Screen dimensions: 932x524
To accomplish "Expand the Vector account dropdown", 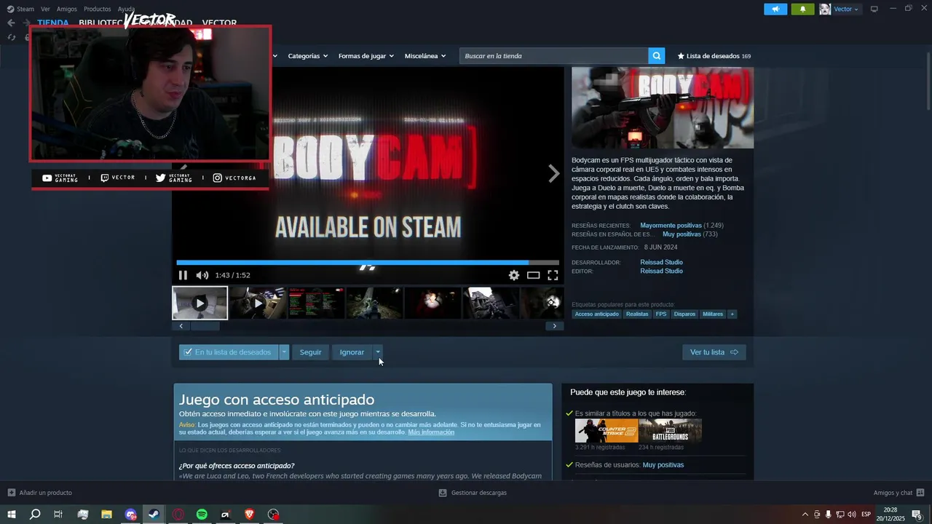I will coord(846,9).
